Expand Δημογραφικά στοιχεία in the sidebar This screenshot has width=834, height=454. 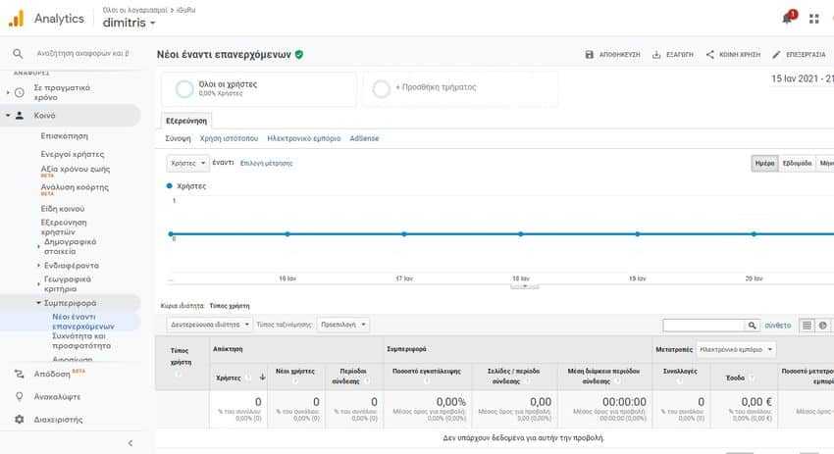click(x=38, y=247)
